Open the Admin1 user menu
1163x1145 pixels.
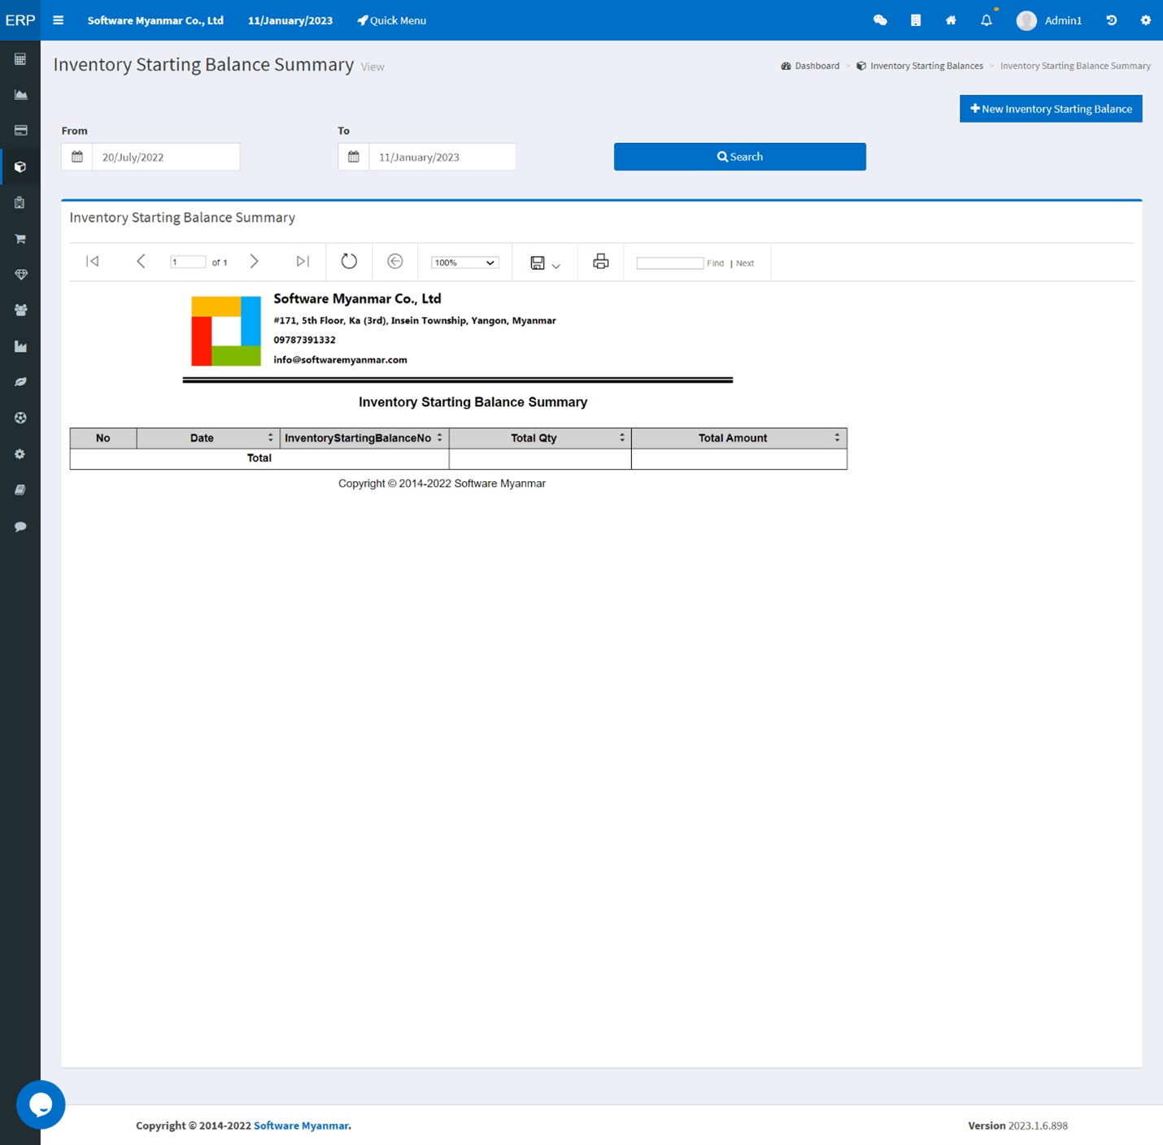pos(1050,20)
